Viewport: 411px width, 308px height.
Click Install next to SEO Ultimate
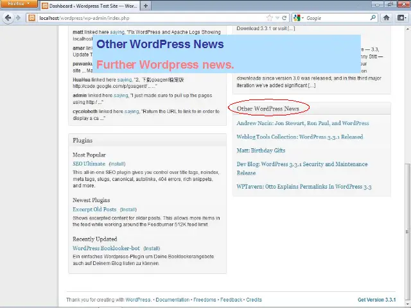tap(117, 164)
